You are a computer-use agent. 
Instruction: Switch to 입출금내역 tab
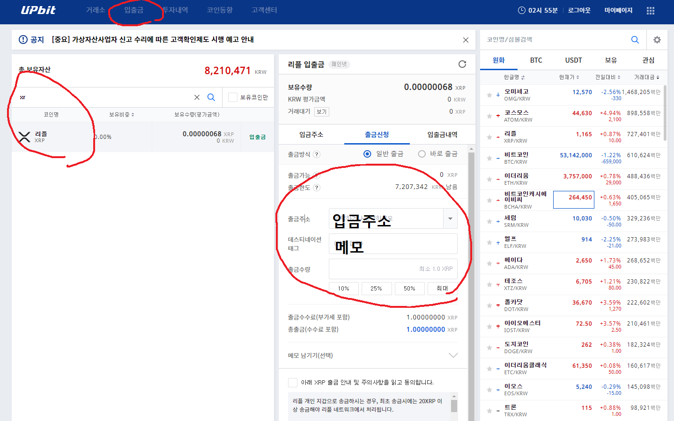coord(442,135)
